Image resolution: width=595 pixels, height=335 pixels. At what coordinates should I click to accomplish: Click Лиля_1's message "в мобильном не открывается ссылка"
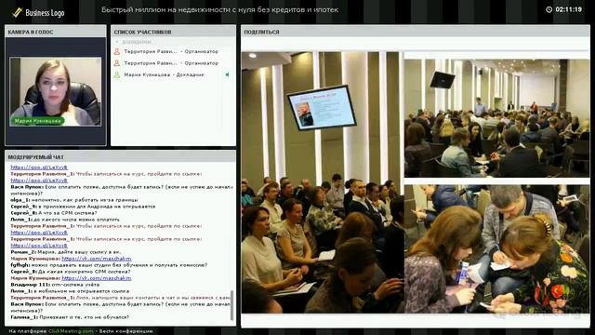pyautogui.click(x=70, y=291)
